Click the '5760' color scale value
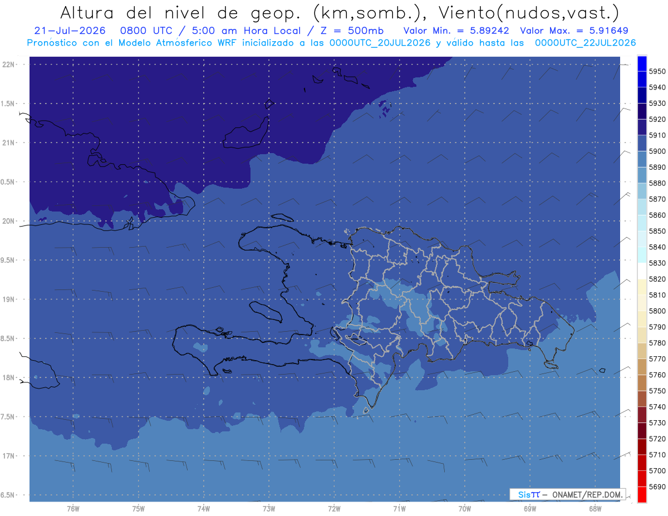Viewport: 668px width, 516px height. [x=657, y=375]
